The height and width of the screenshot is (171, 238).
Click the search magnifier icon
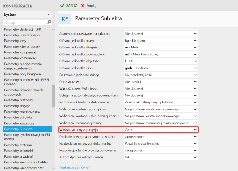point(49,22)
